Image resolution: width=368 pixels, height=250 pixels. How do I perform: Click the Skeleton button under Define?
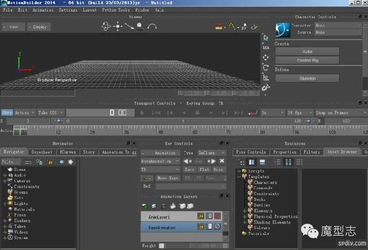(x=307, y=79)
